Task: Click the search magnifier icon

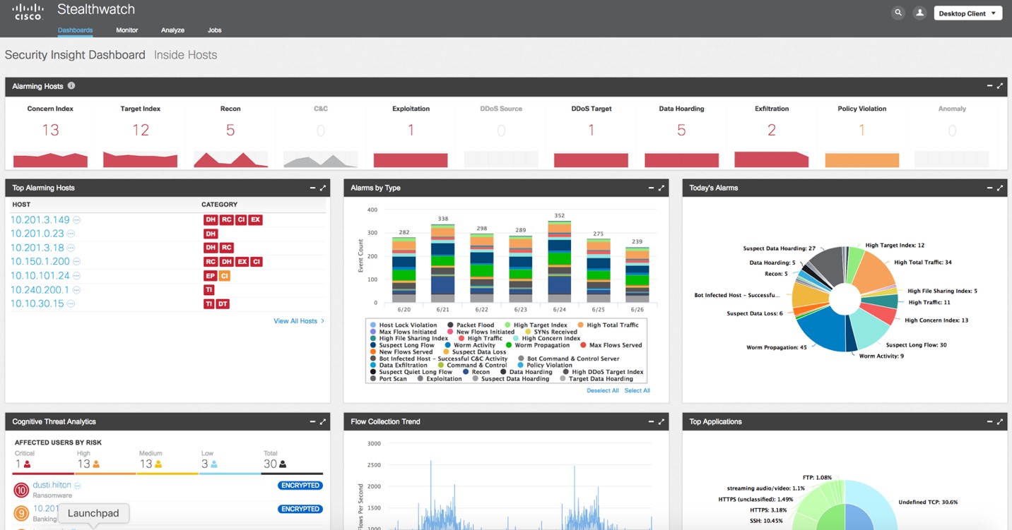Action: [898, 13]
